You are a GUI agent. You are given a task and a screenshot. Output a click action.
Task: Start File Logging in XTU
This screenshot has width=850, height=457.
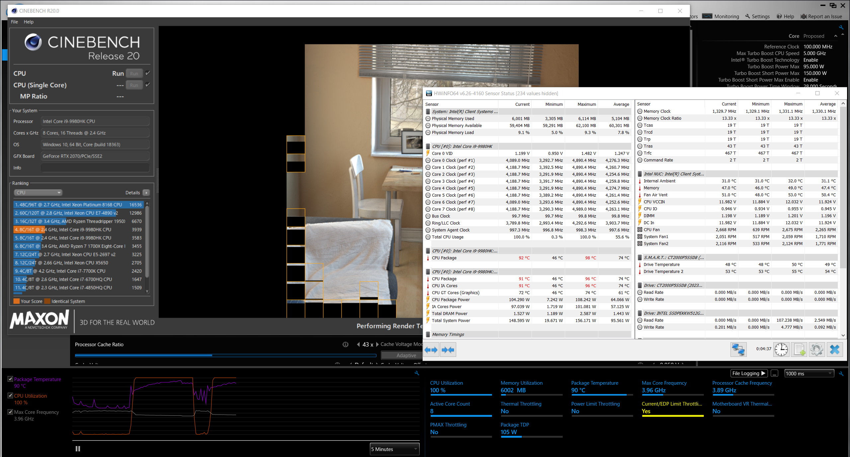tap(749, 373)
